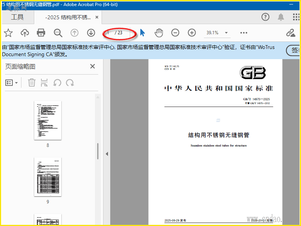Collapse the navigation pane arrow
This screenshot has height=226, width=301.
point(107,154)
